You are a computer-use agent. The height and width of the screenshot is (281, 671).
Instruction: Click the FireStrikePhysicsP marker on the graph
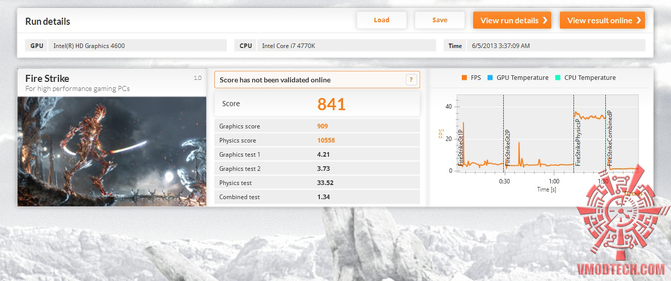pyautogui.click(x=578, y=143)
